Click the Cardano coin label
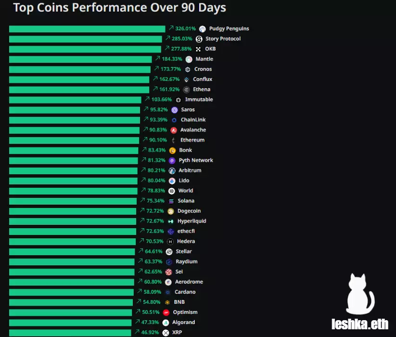This screenshot has width=396, height=337. point(185,292)
